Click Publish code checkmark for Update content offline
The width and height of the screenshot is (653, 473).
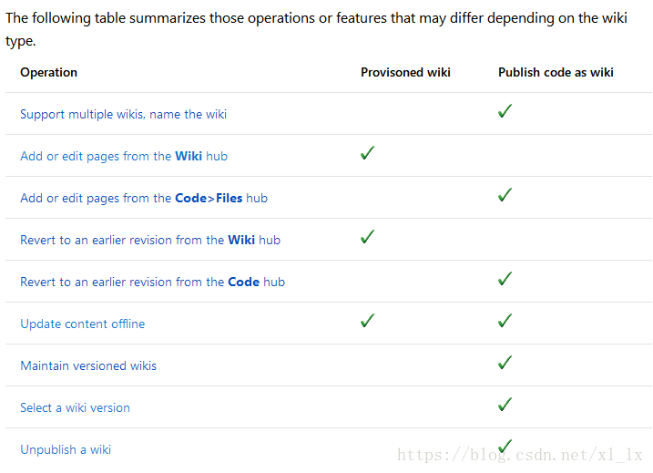coord(505,321)
